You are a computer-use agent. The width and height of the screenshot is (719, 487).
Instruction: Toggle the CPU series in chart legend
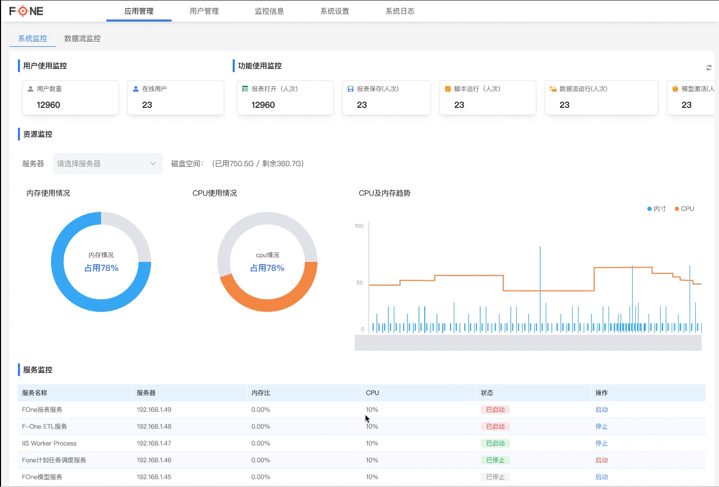click(684, 209)
